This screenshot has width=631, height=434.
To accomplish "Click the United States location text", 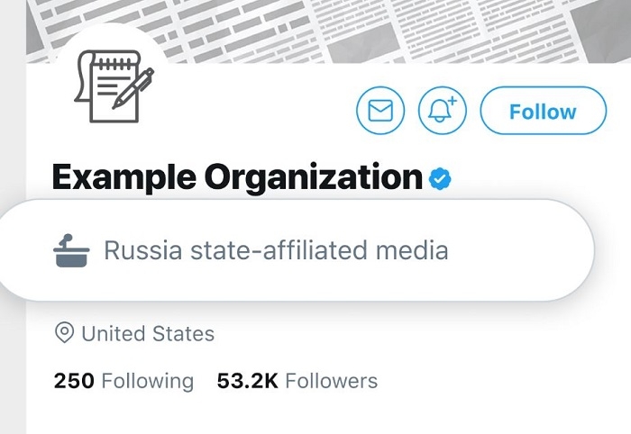I will point(148,334).
